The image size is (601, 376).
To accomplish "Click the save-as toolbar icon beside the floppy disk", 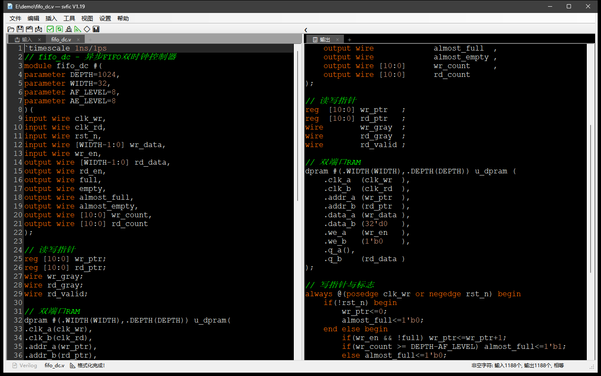I will 29,29.
